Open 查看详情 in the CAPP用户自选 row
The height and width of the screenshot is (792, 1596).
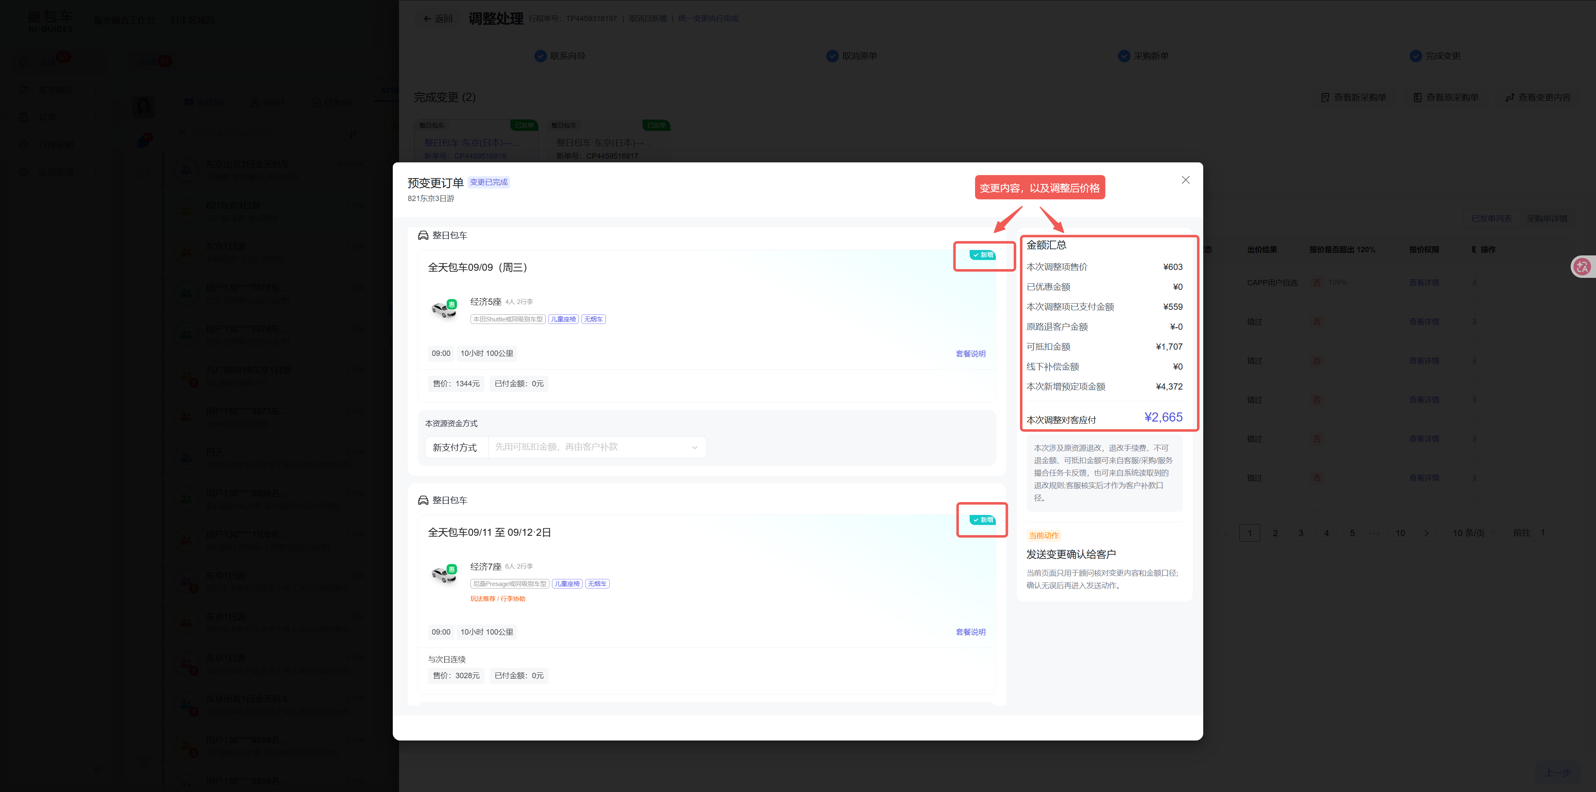(1424, 282)
